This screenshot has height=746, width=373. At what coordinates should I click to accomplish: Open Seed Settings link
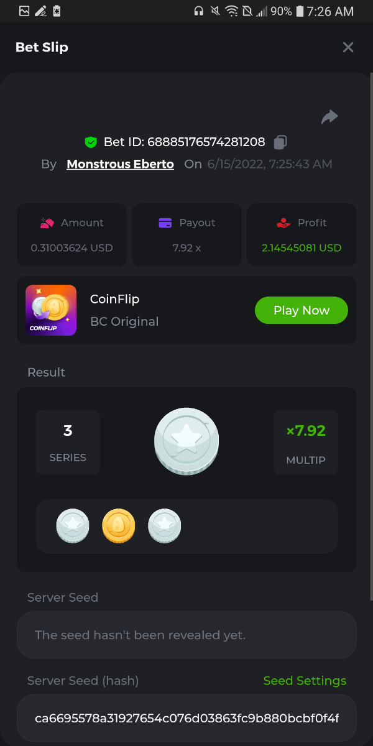point(305,681)
